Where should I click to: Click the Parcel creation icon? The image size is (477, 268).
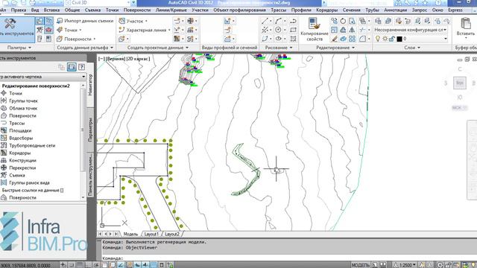coord(122,21)
